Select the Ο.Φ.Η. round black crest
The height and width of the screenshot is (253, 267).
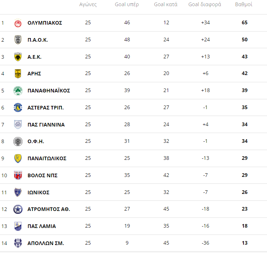pos(18,141)
